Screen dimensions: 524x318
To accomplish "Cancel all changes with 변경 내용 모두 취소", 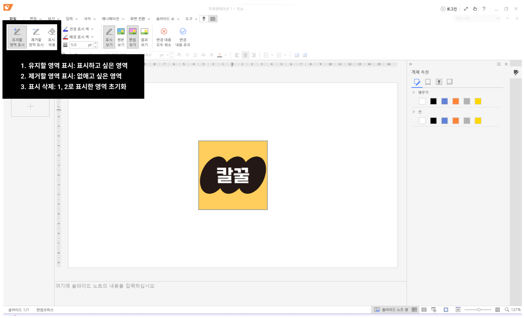I will pyautogui.click(x=164, y=37).
